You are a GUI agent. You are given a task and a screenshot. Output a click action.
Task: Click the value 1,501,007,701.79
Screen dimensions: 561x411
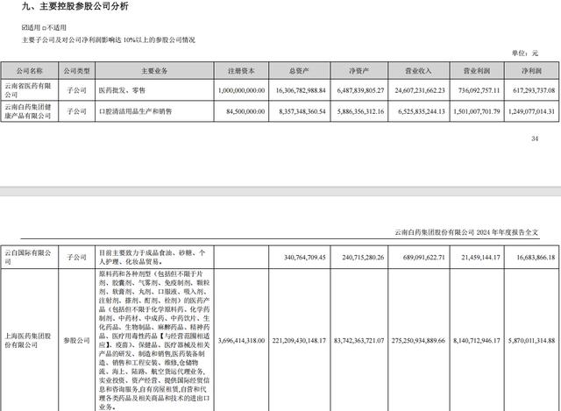[x=477, y=111]
